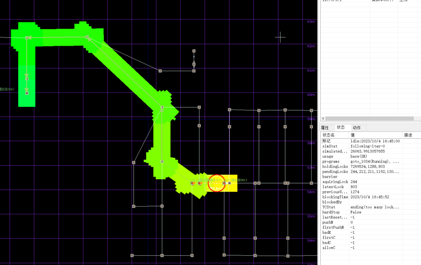Click the left arrow of the horizontal scrollbar
Image resolution: width=421 pixels, height=265 pixels.
click(x=323, y=119)
